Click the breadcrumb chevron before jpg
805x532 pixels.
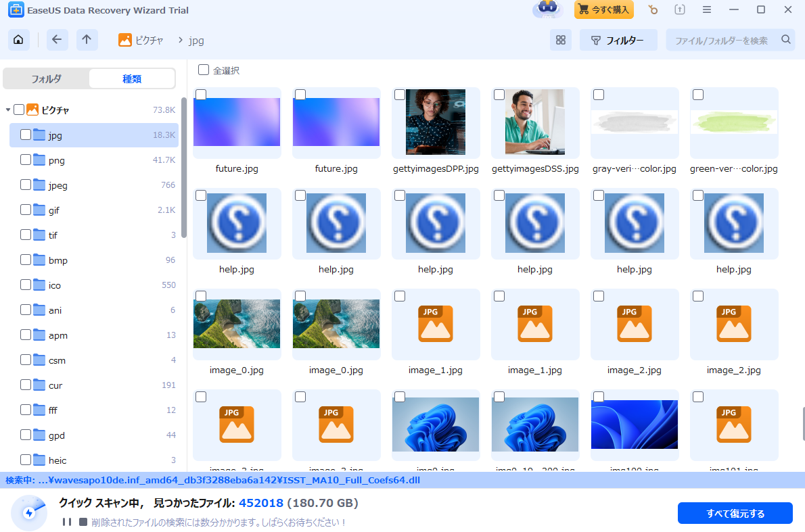pyautogui.click(x=180, y=40)
